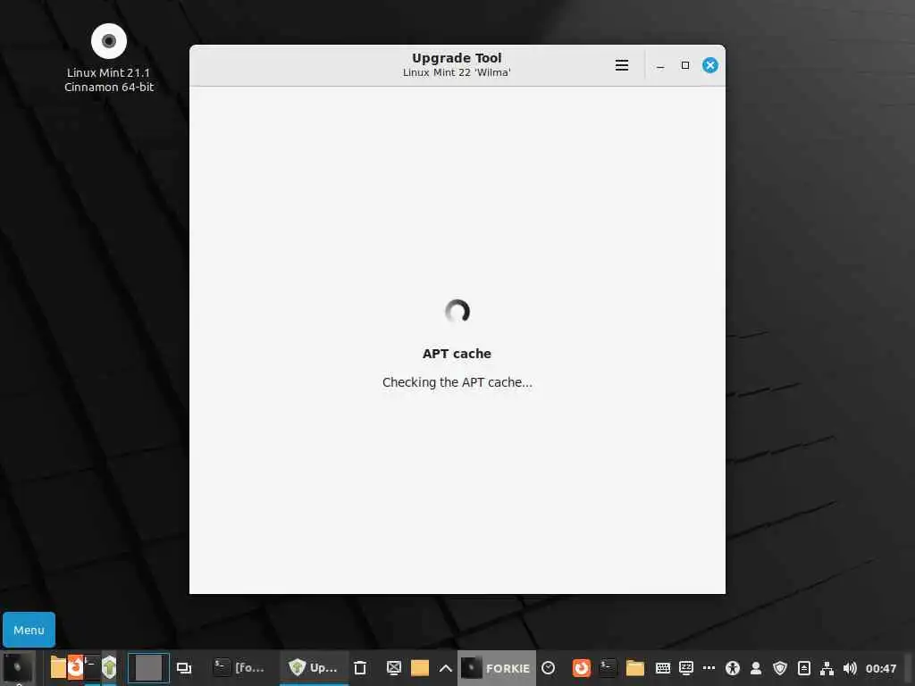The width and height of the screenshot is (915, 686).
Task: Open the terminal launcher beside Firefox
Action: (92, 667)
